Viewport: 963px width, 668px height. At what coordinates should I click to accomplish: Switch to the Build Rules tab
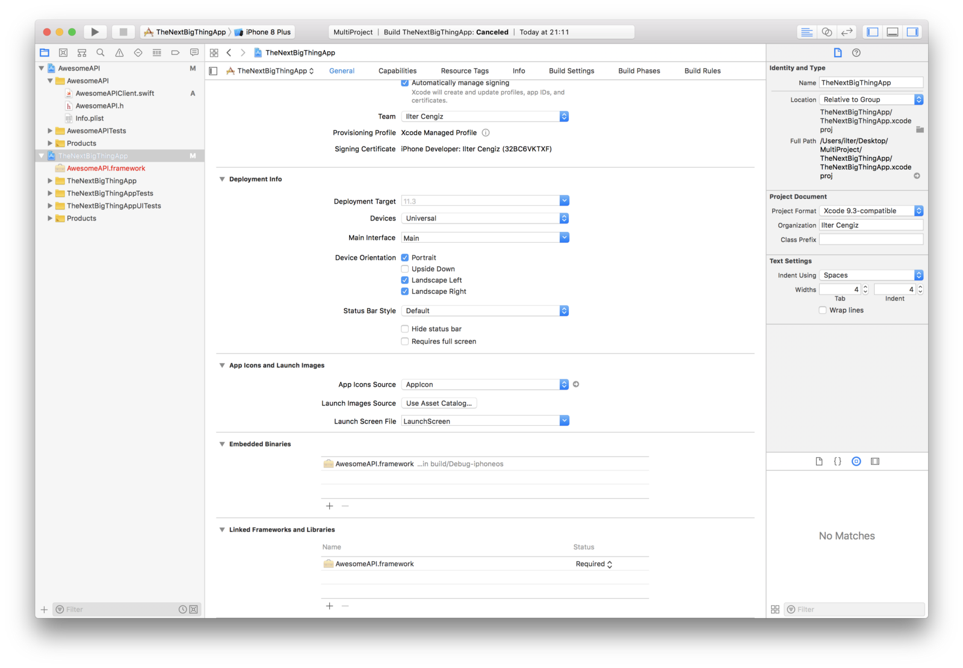click(702, 71)
